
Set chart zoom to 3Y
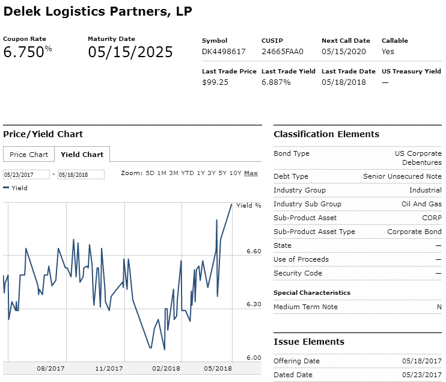coord(212,173)
